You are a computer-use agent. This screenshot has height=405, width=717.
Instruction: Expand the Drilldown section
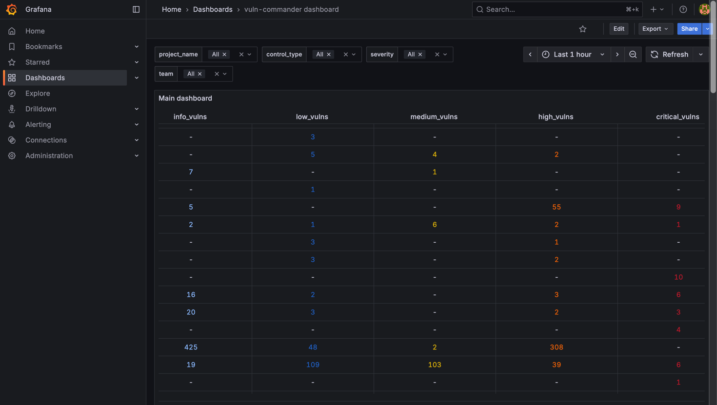tap(137, 109)
